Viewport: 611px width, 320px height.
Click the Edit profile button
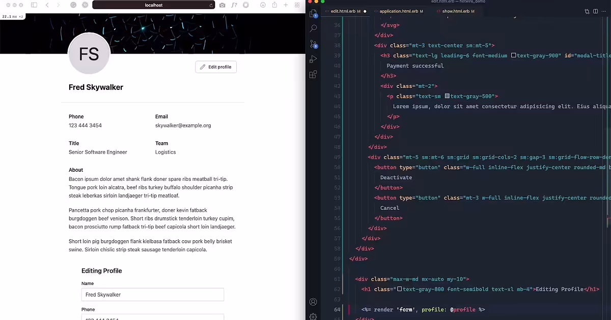[x=216, y=67]
